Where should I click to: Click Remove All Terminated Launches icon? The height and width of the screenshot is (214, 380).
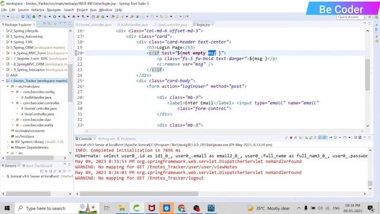pos(300,138)
